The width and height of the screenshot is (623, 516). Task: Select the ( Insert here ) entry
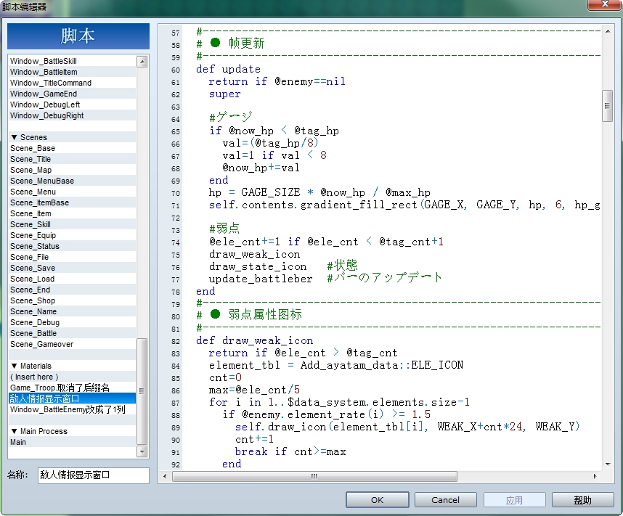72,377
